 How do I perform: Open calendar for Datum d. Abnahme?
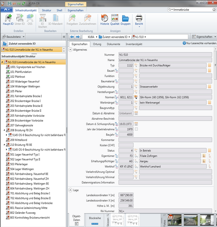136,113
